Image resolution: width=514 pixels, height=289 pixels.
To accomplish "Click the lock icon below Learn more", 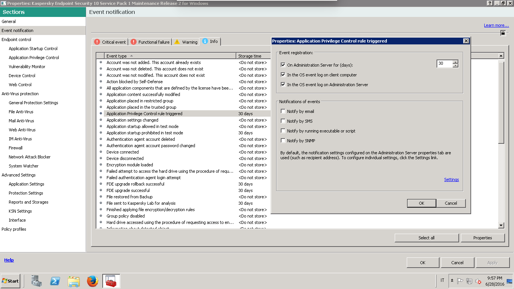I will tap(503, 33).
